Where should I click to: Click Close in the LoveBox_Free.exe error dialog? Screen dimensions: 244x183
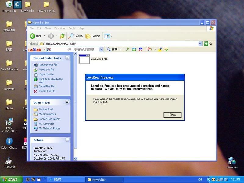[x=172, y=115]
